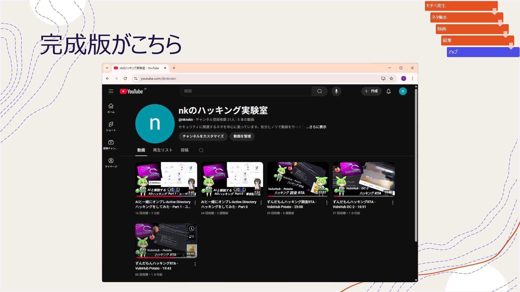The width and height of the screenshot is (520, 292).
Task: Switch to the 投稿 tab
Action: pyautogui.click(x=184, y=150)
